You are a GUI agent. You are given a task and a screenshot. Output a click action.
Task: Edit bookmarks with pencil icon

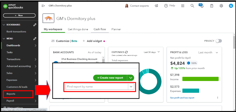click(x=35, y=25)
